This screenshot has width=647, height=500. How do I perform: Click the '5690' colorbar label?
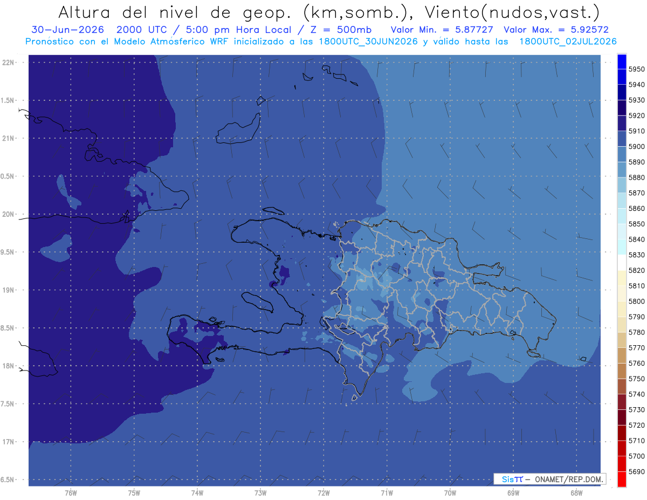point(636,472)
